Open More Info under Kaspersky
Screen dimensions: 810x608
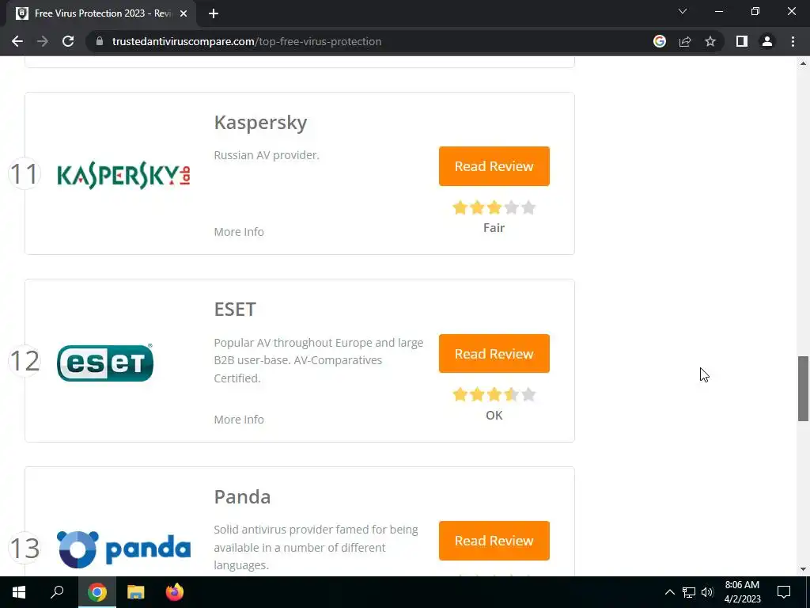pyautogui.click(x=239, y=232)
